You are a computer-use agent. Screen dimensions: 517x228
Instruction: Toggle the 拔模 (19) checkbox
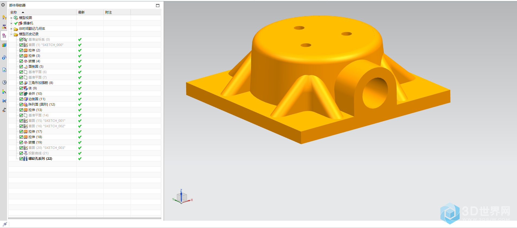point(21,142)
